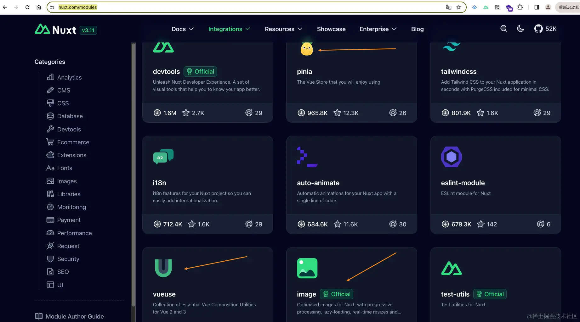The height and width of the screenshot is (322, 580).
Task: Click the vueuse green U icon
Action: point(163,268)
